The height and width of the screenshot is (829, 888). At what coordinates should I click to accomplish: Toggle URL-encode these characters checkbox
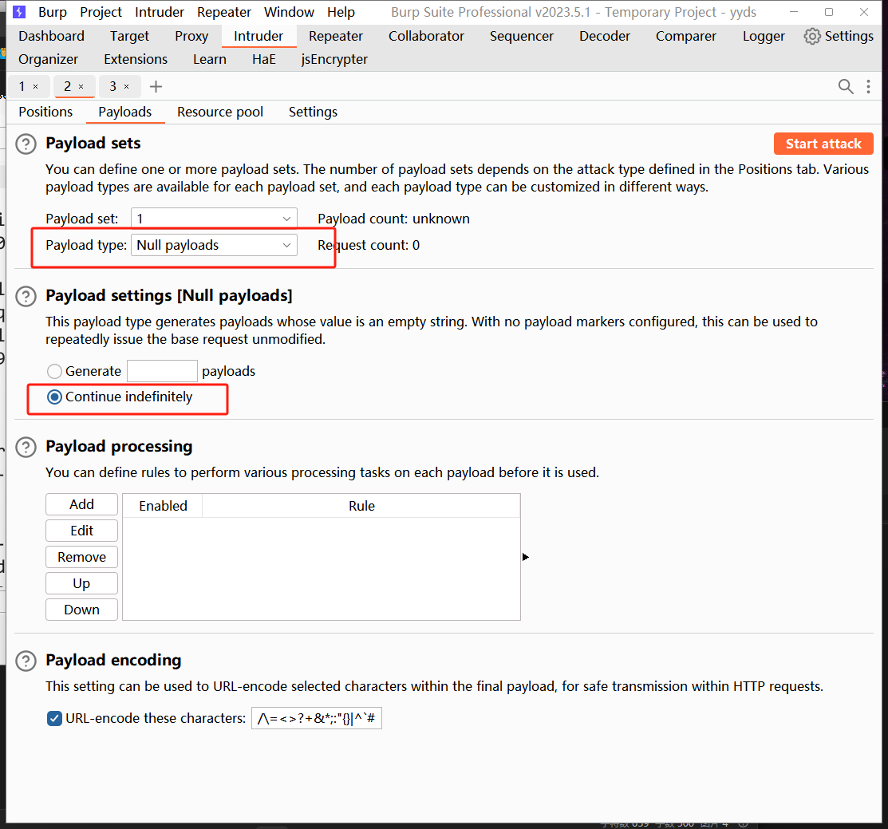tap(54, 719)
